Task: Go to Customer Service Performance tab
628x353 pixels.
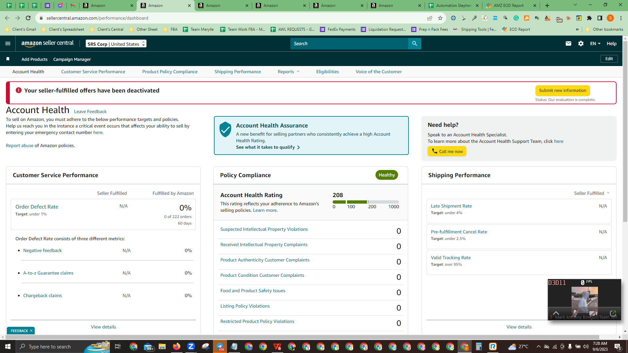Action: 93,72
